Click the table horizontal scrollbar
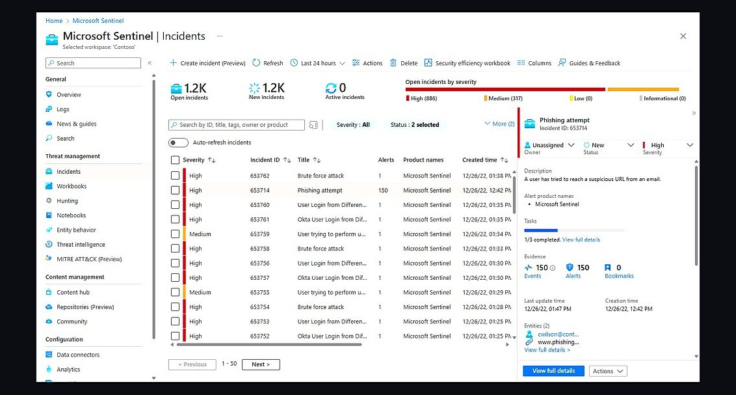This screenshot has width=736, height=395. [269, 345]
